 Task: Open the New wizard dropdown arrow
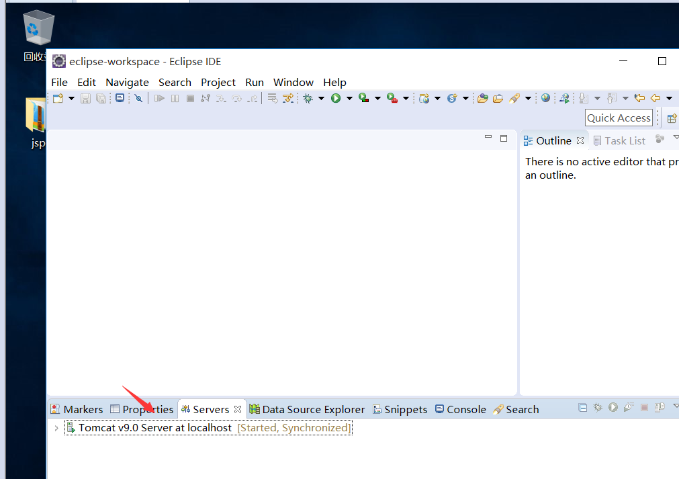click(x=71, y=98)
